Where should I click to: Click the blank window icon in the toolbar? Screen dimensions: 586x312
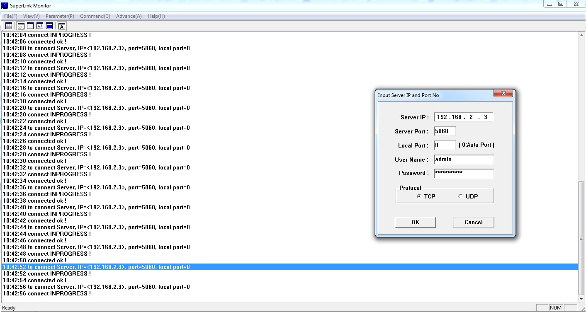coord(30,26)
